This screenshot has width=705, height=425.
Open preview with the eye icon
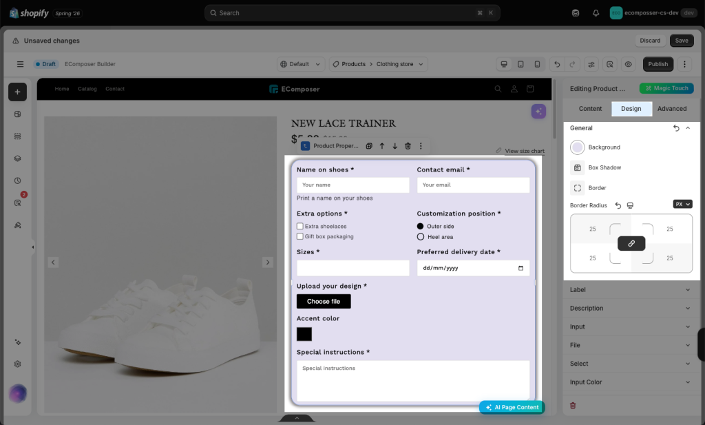[x=628, y=64]
